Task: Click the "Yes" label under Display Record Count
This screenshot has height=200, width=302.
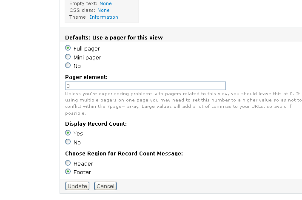Action: click(x=78, y=133)
